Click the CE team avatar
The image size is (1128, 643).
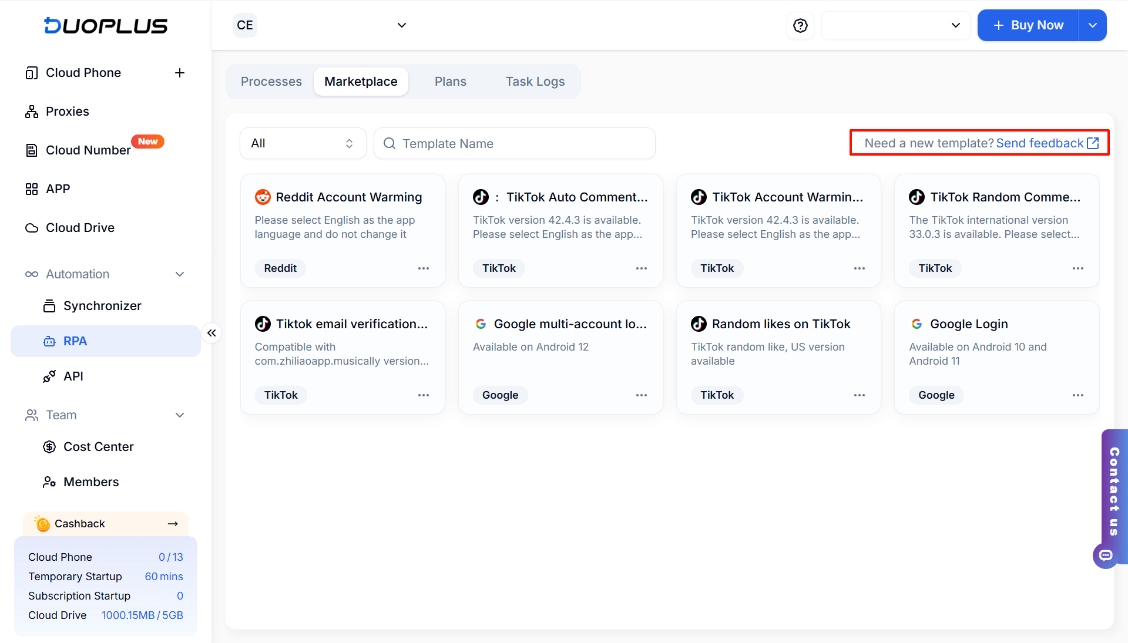click(245, 25)
